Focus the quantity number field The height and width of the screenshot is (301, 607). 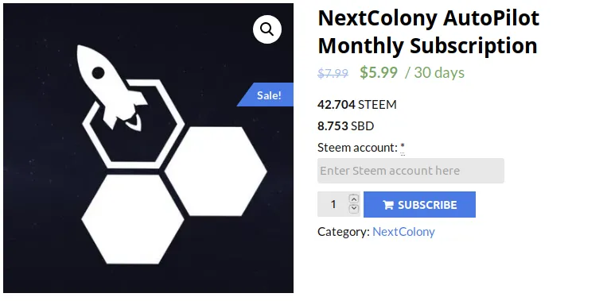click(333, 204)
